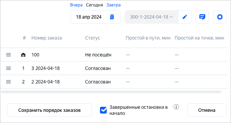Open the chat comments icon
Image resolution: width=231 pixels, height=123 pixels.
(202, 17)
